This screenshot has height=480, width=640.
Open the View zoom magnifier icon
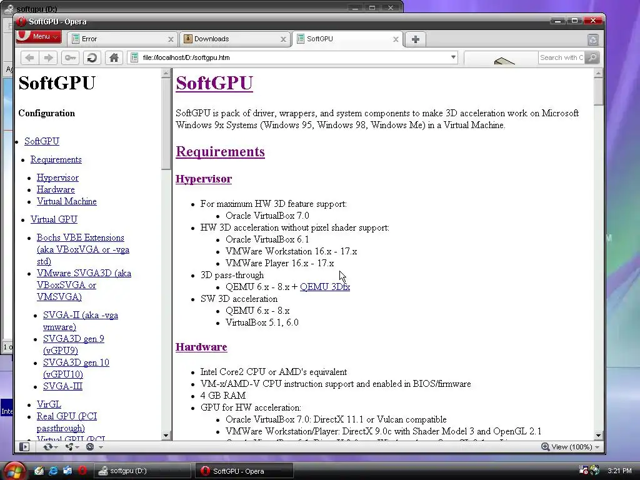click(545, 447)
